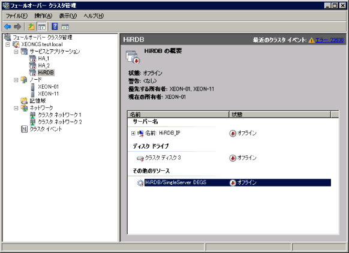Screen dimensions: 349x253
Task: Open Help with the question mark icon
Action: [55, 27]
